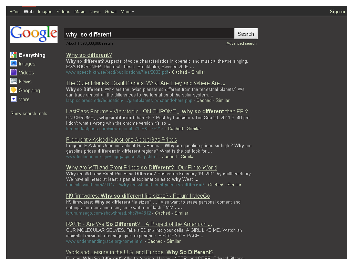Screen dimensions: 347x259
Task: Select Everything filter label in sidebar
Action: pyautogui.click(x=32, y=55)
